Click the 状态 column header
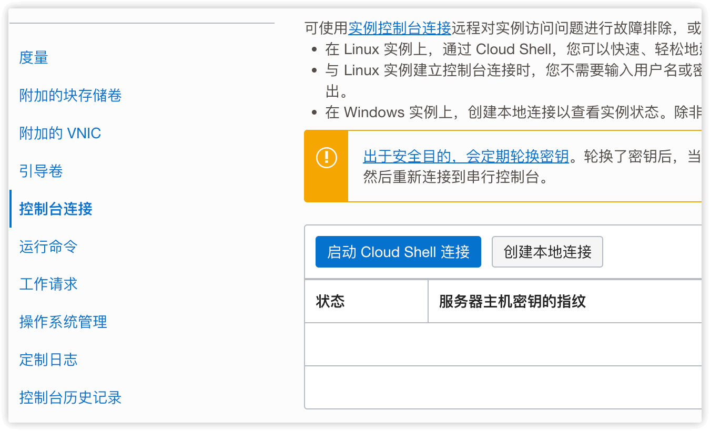710x431 pixels. [x=330, y=301]
